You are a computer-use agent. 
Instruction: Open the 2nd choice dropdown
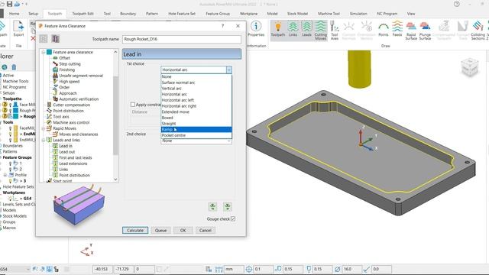(x=196, y=141)
